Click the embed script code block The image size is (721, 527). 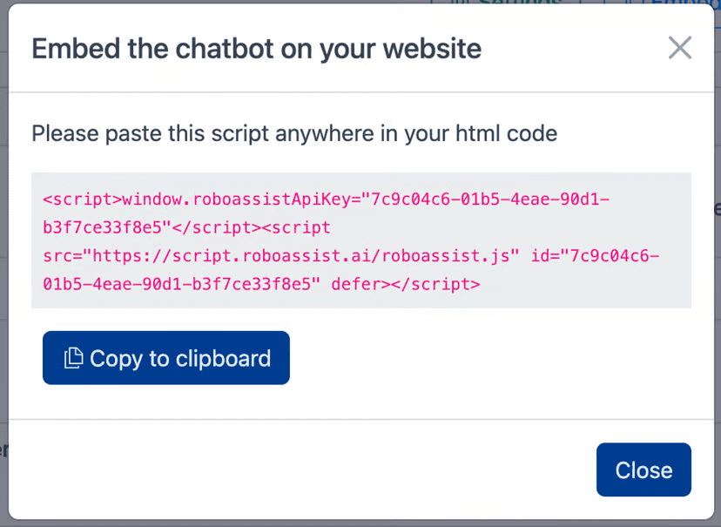(x=360, y=240)
